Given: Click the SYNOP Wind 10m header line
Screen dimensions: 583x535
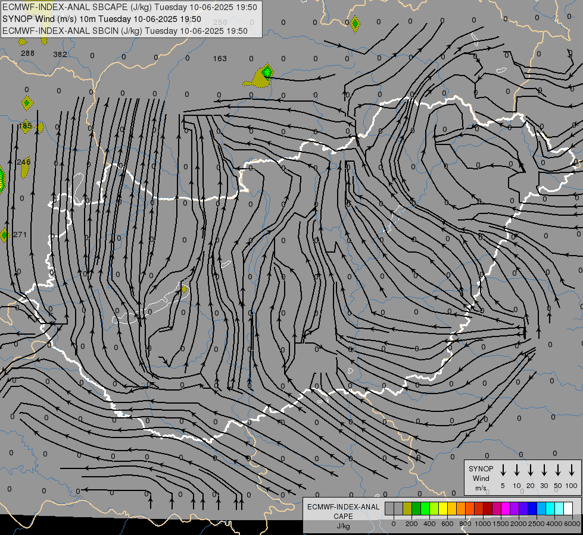Looking at the screenshot, I should click(x=101, y=19).
